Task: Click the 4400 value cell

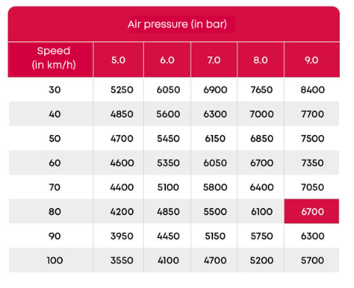Action: [x=122, y=187]
